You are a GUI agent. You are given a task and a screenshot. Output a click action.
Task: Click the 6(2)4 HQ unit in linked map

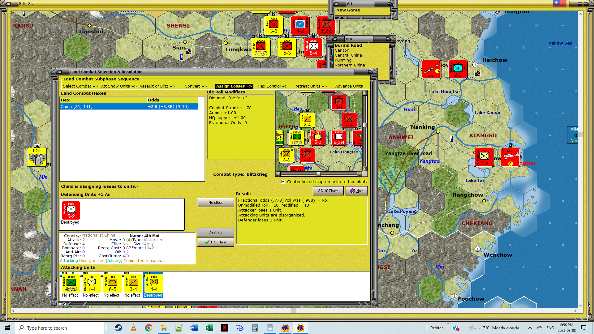[x=339, y=137]
